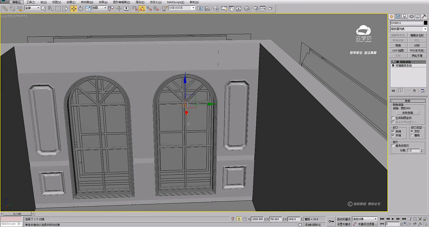This screenshot has width=429, height=227.
Task: Open 渲染(R) menu
Action: tap(140, 2)
